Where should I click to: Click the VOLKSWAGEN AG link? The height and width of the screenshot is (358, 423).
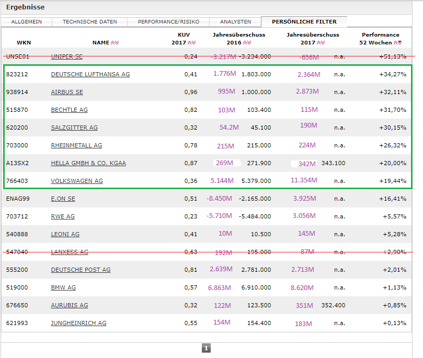pos(77,181)
